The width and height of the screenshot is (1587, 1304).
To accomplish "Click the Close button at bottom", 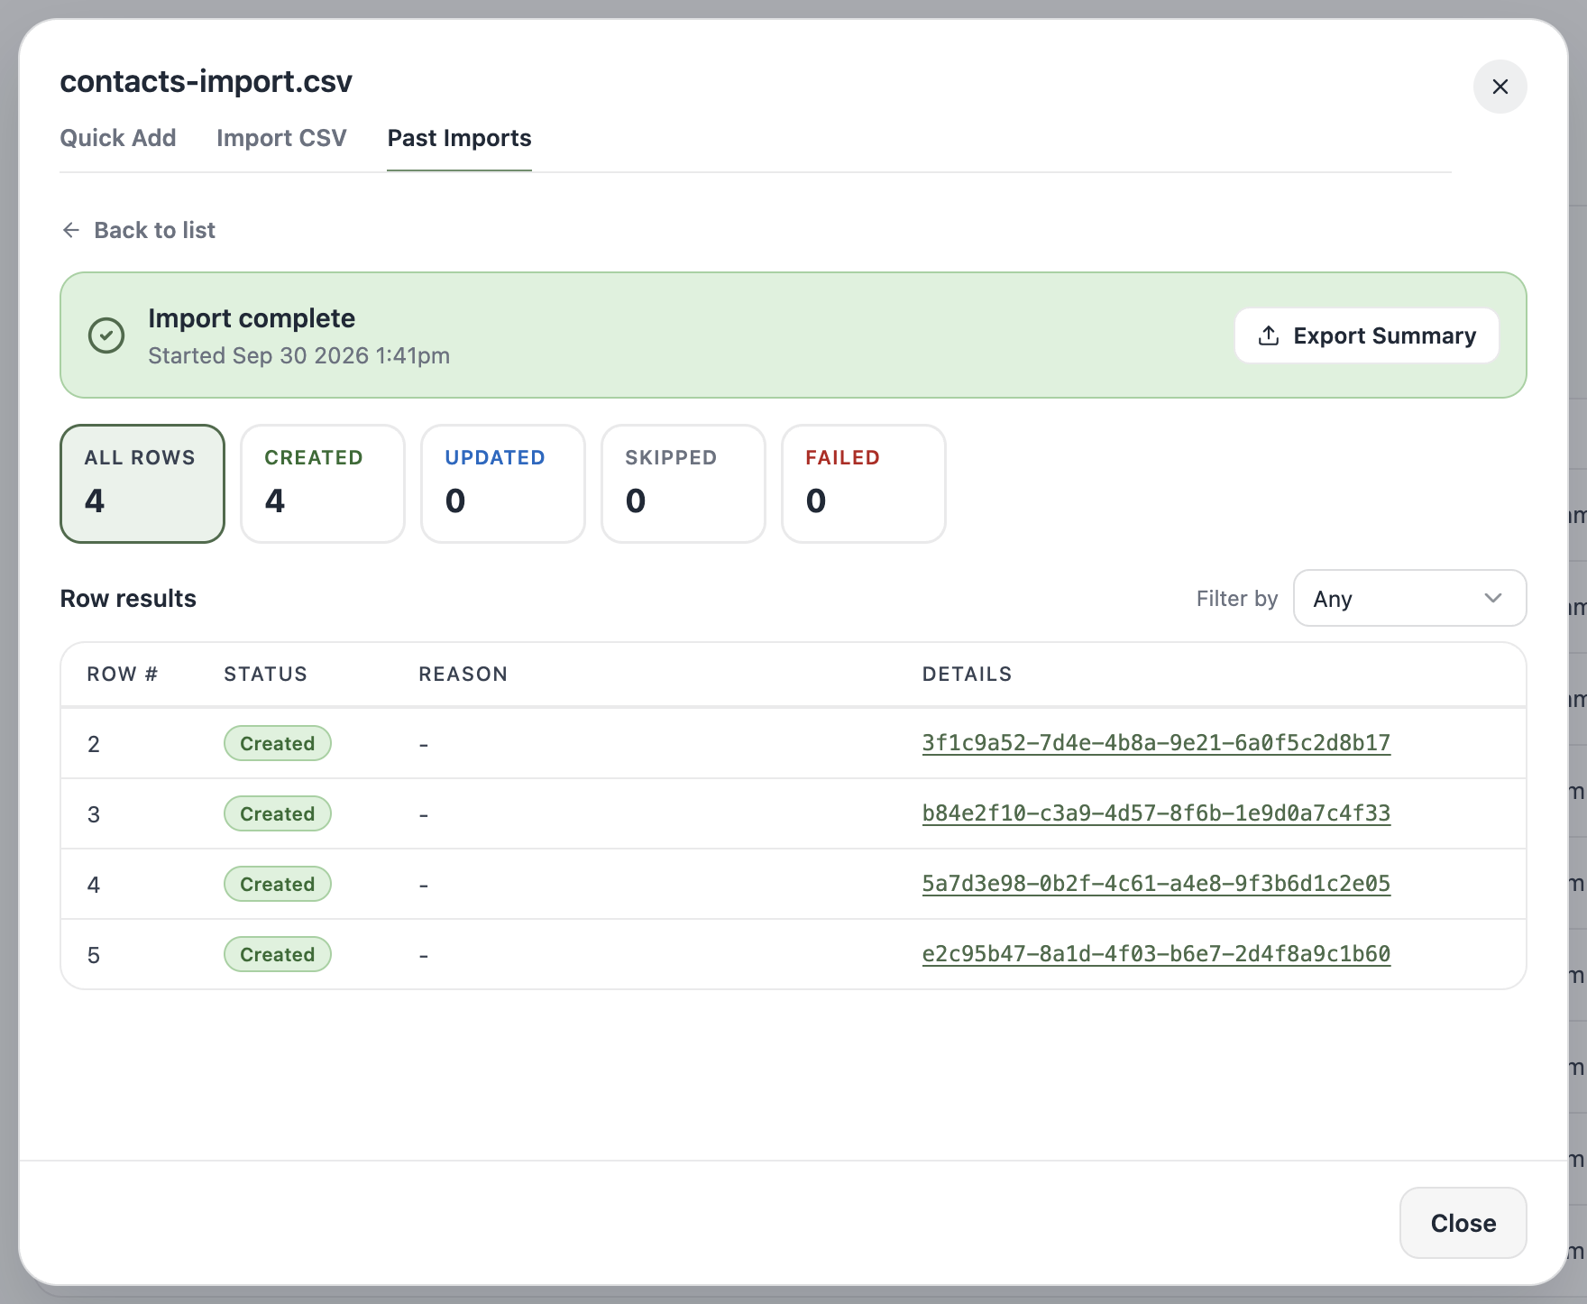I will pos(1463,1223).
